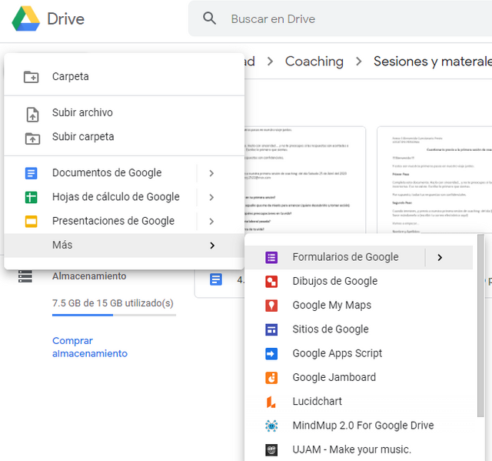Click the search magnifier icon
Viewport: 492px width, 461px height.
pyautogui.click(x=209, y=18)
